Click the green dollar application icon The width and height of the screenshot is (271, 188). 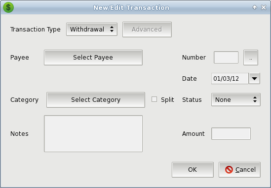(x=8, y=7)
